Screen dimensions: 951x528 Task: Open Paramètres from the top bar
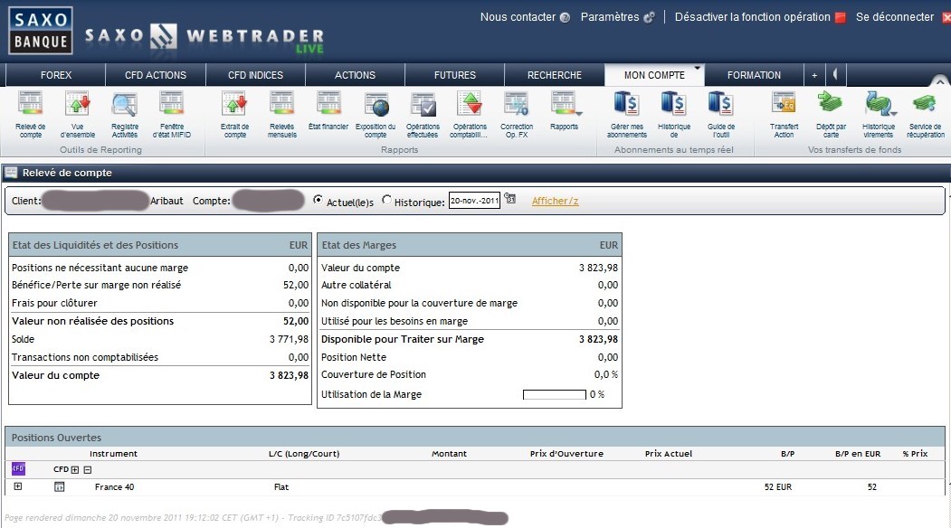click(610, 17)
